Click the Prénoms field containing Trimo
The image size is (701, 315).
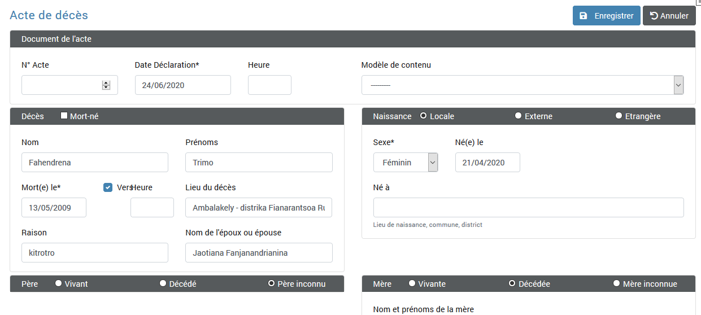click(x=259, y=163)
